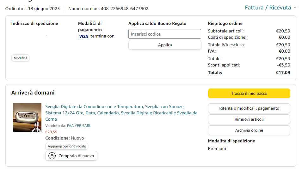
Task: Click the VISA card icon
Action: click(x=83, y=36)
